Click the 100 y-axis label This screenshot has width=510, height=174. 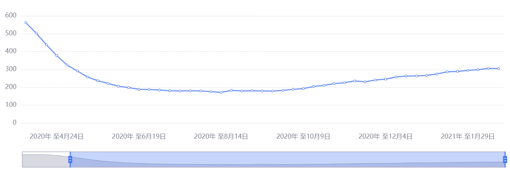11,105
